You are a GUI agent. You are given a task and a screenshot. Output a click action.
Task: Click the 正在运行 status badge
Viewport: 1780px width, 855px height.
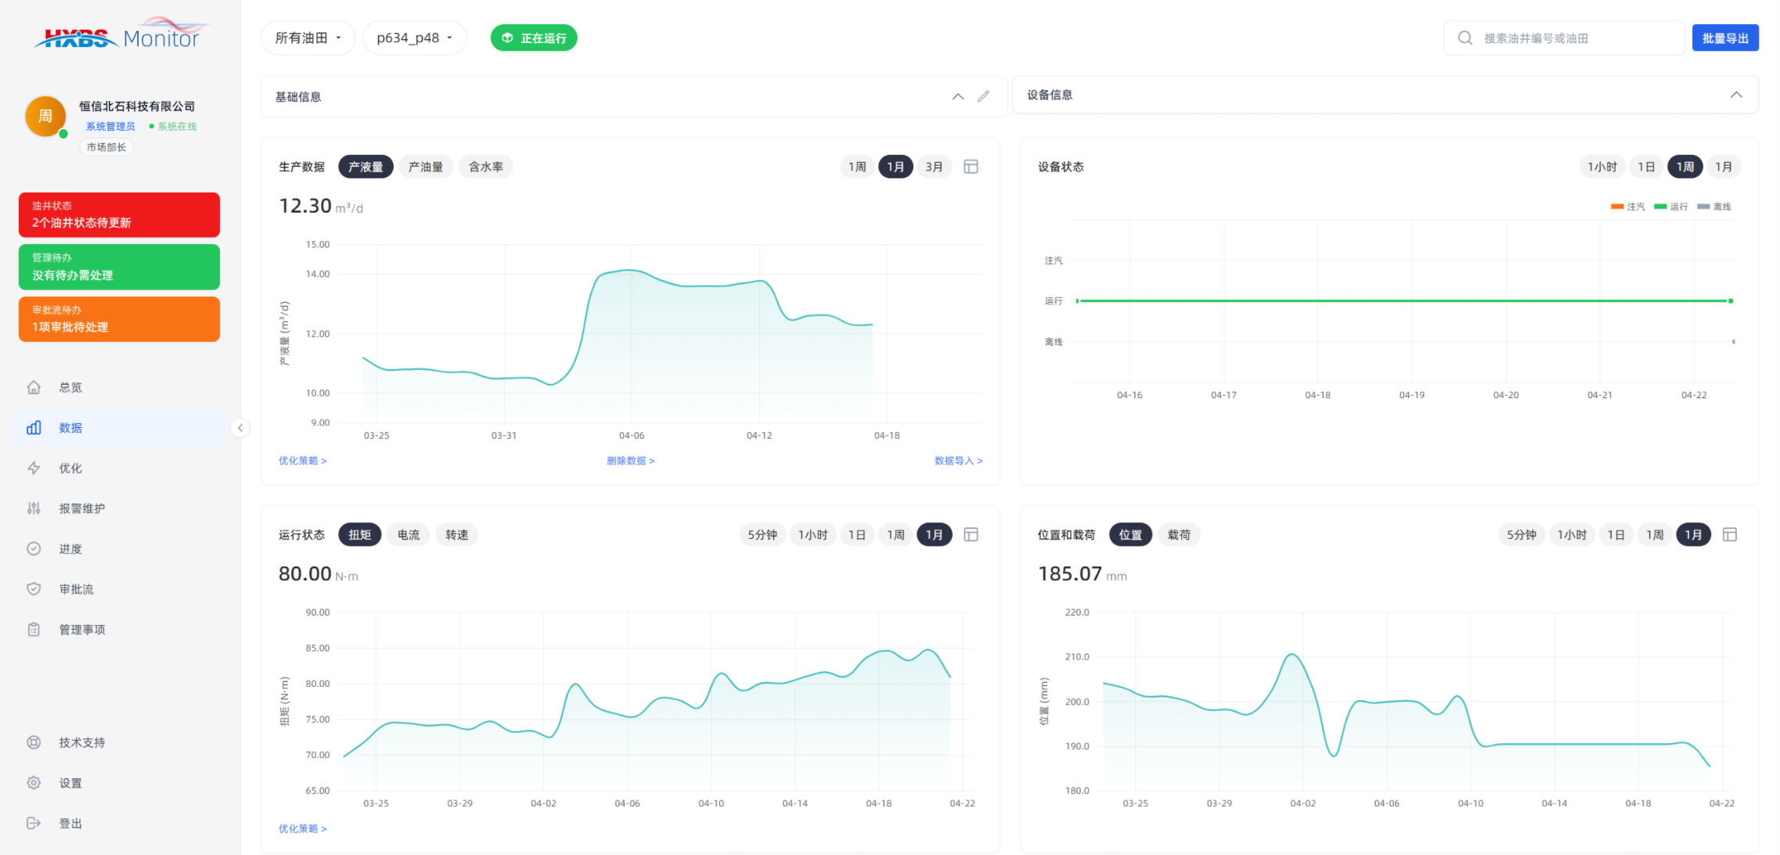(x=534, y=38)
